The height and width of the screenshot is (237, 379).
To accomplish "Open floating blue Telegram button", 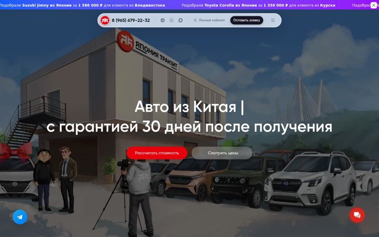I will (x=20, y=217).
